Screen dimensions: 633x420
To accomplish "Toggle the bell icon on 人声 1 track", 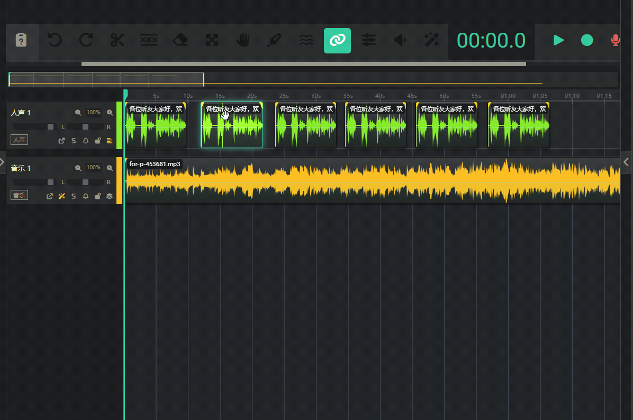I will tap(86, 141).
